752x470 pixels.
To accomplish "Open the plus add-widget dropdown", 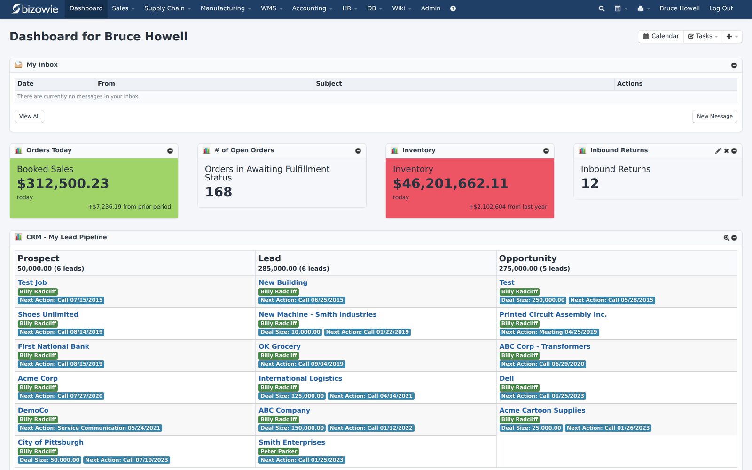I will tap(732, 36).
